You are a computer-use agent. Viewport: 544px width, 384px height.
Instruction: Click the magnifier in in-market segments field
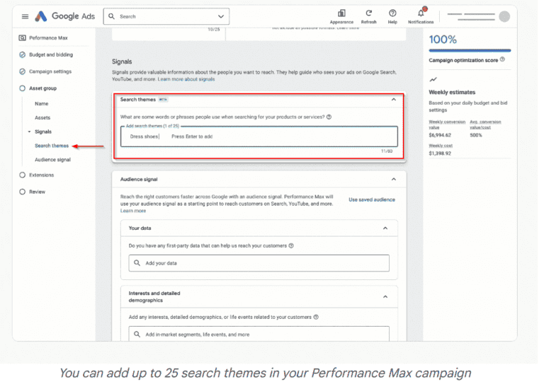point(137,334)
